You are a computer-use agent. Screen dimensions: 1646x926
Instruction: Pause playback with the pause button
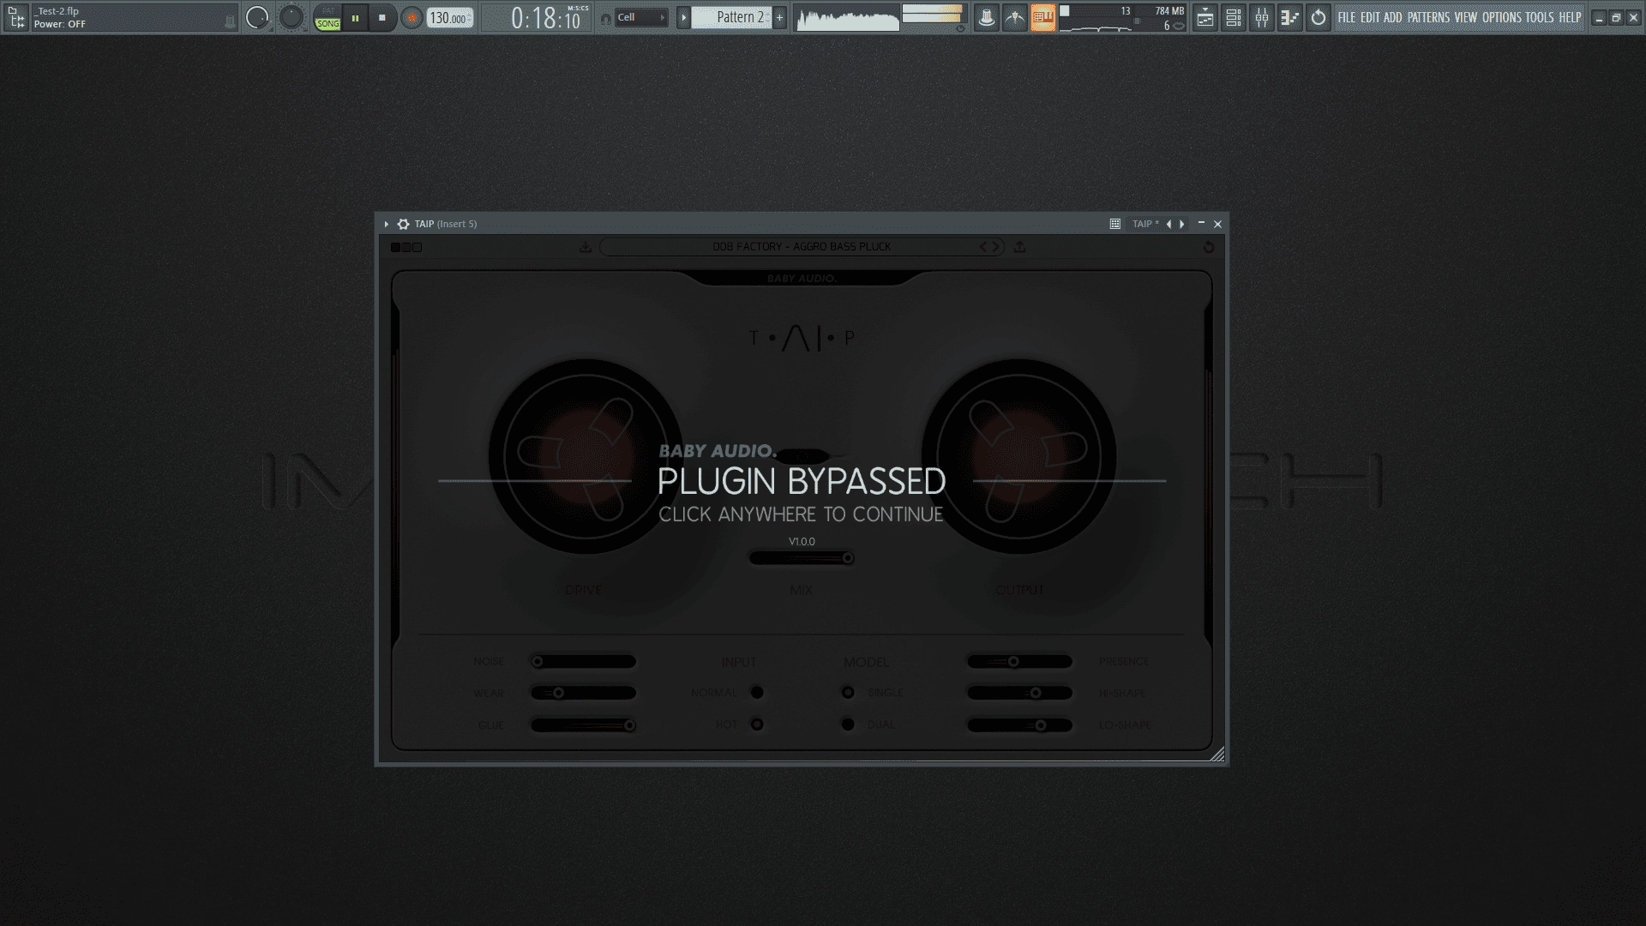(355, 17)
